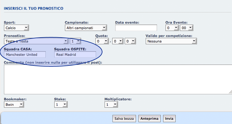This screenshot has height=124, width=232.
Task: Open the Sport dropdown showing Calcio
Action: pos(16,28)
